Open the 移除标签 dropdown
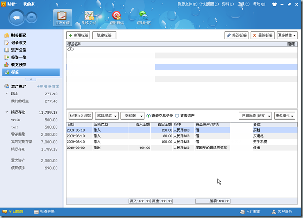Viewport: 303px width, 218px height. click(x=106, y=116)
